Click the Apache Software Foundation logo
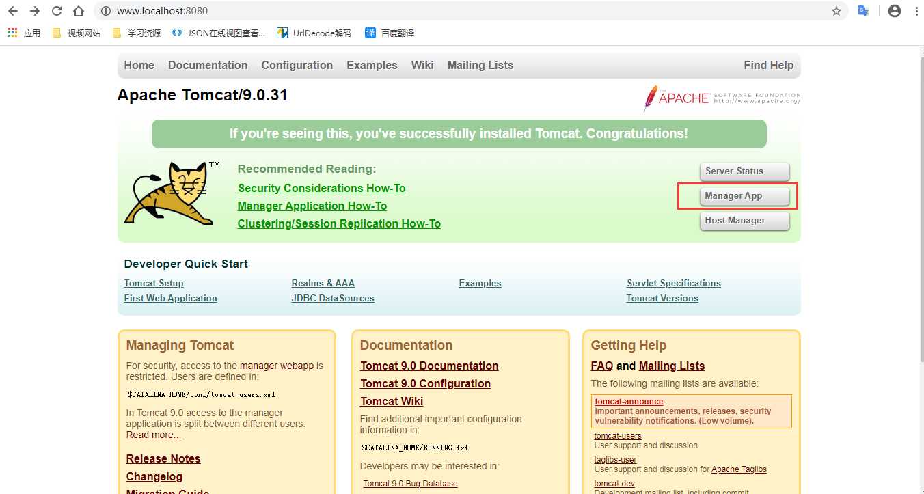Screen dimensions: 924x494 (x=722, y=98)
